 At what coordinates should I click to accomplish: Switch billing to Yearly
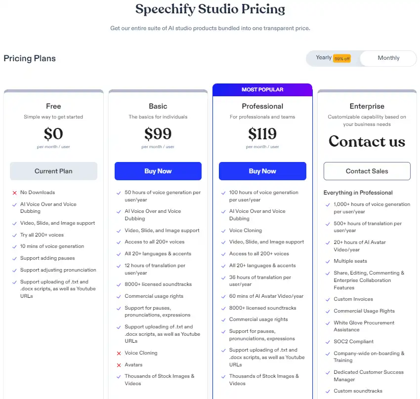coord(324,58)
